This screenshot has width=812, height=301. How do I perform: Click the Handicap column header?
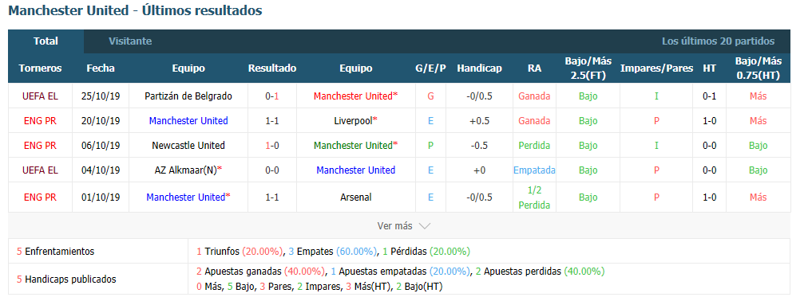click(x=480, y=68)
